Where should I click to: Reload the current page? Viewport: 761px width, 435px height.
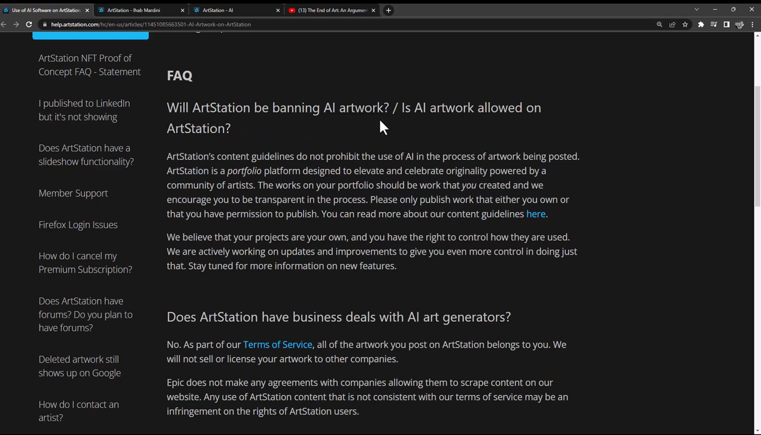click(x=29, y=25)
